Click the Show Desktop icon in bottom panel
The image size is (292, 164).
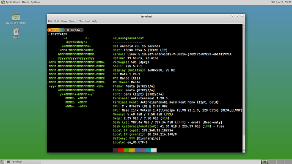[x=2, y=162]
